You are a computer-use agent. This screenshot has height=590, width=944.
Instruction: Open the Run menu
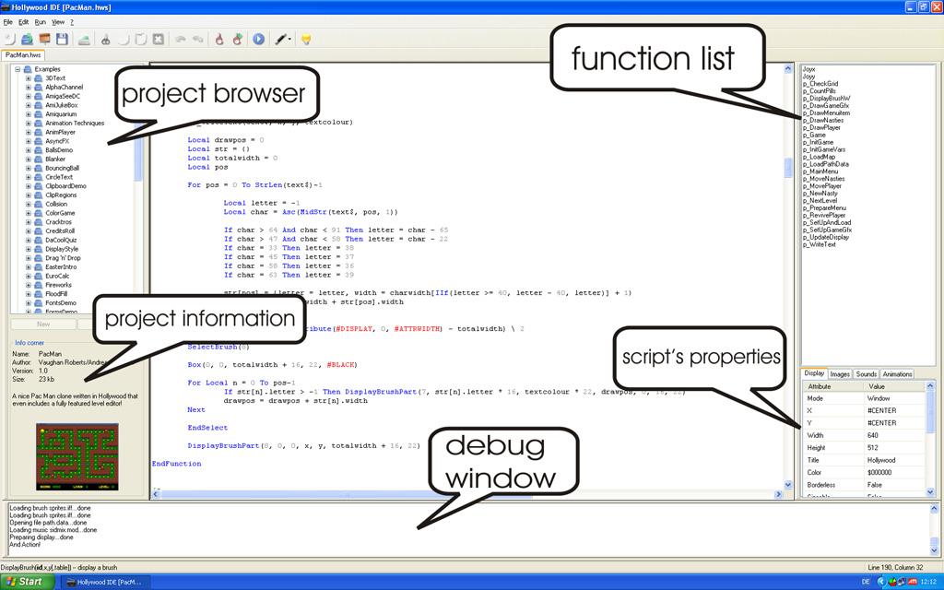[40, 21]
